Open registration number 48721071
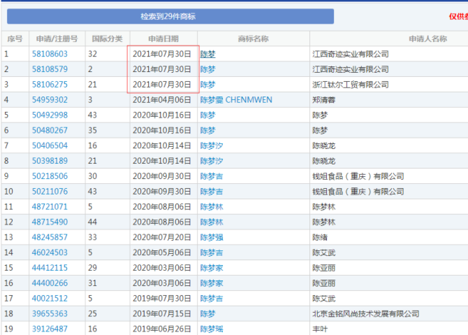Screen dimensions: 468x335 50,207
